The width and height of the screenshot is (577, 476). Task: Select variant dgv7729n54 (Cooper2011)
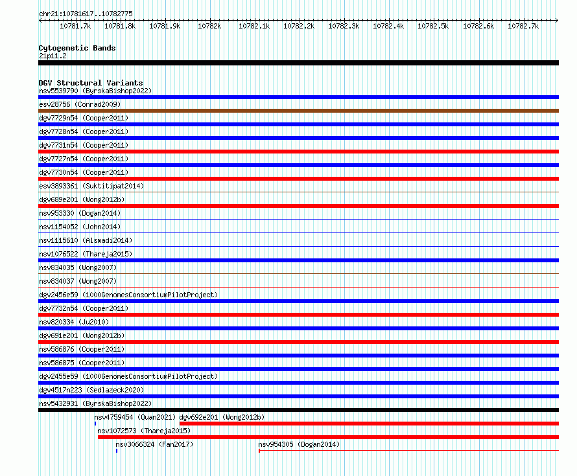[x=84, y=118]
